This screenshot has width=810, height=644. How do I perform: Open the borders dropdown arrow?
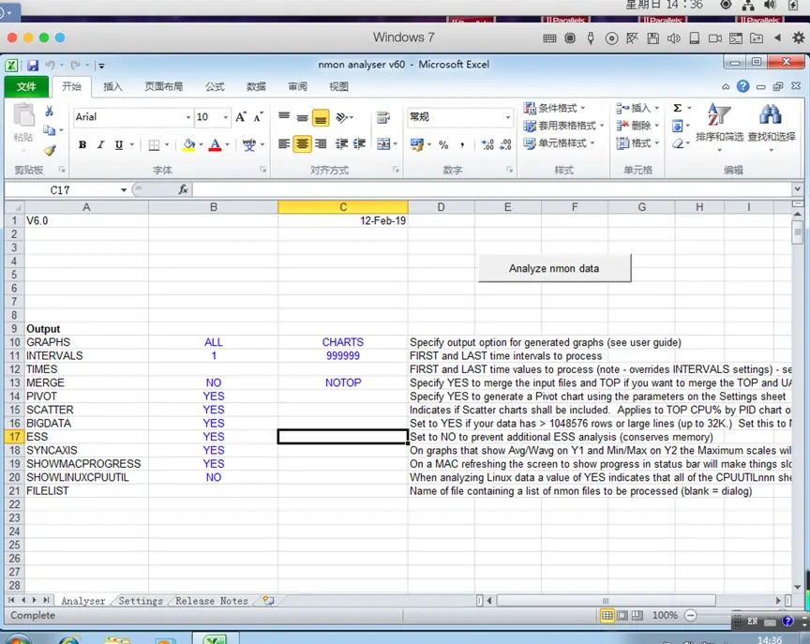(167, 144)
